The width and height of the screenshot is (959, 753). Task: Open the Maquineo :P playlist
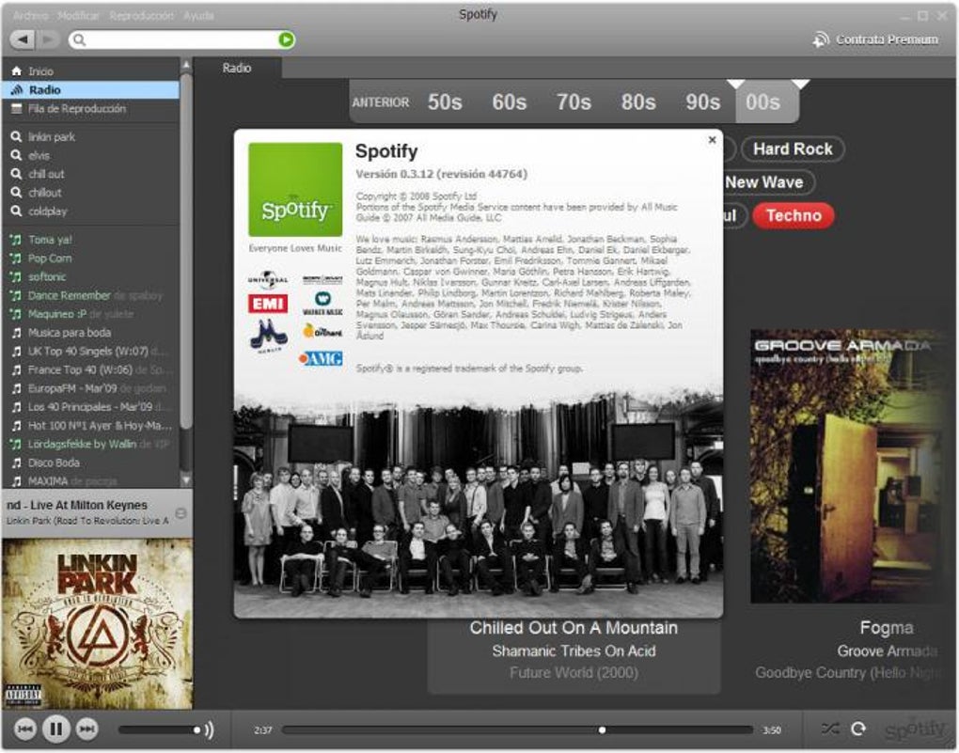[x=91, y=314]
